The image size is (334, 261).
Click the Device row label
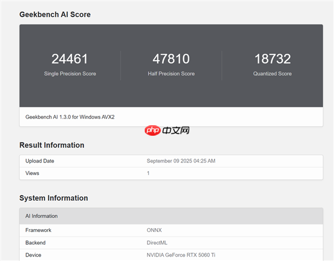coord(33,255)
